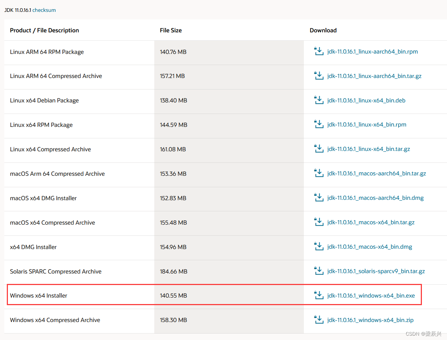This screenshot has height=340, width=447.
Task: Download jdk-11.0.16.1_macos-aarch64_bin.dmg link
Action: click(375, 198)
